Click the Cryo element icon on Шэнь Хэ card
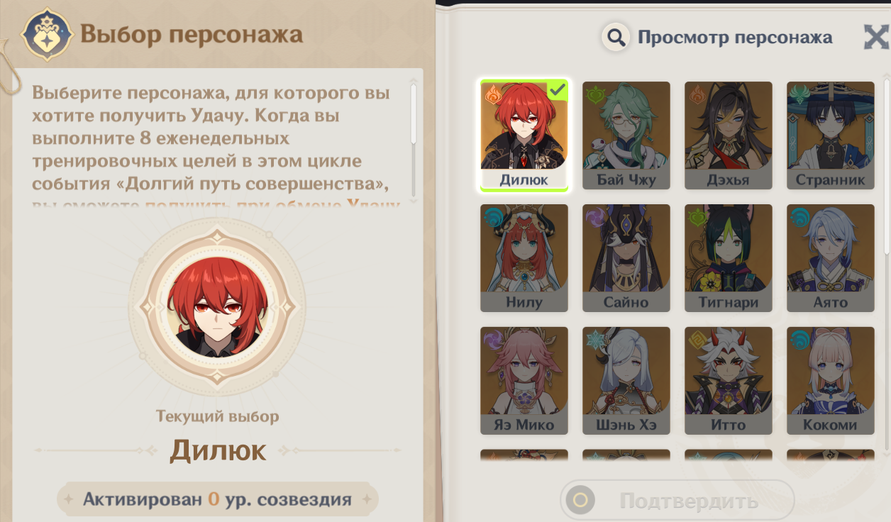The height and width of the screenshot is (522, 891). click(x=594, y=340)
